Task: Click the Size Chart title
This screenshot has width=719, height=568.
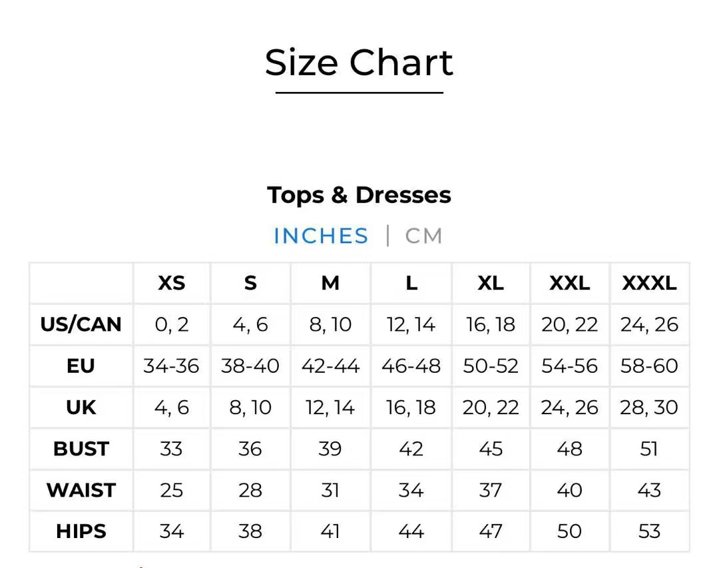Action: tap(359, 63)
